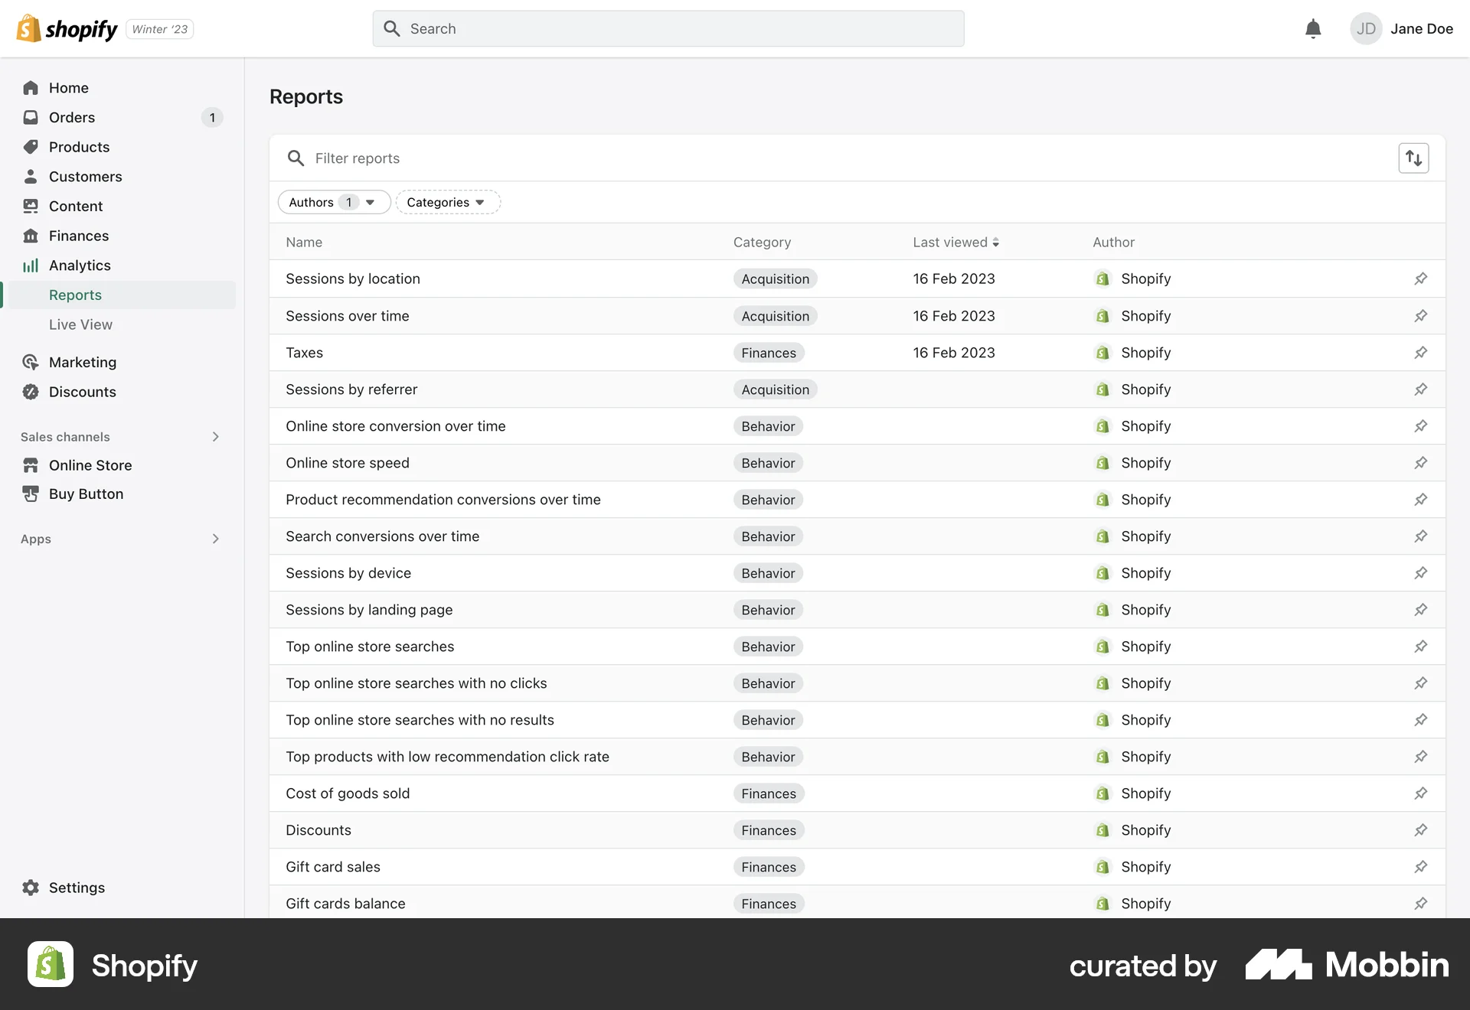
Task: Open the Authors filter dropdown
Action: 334,202
